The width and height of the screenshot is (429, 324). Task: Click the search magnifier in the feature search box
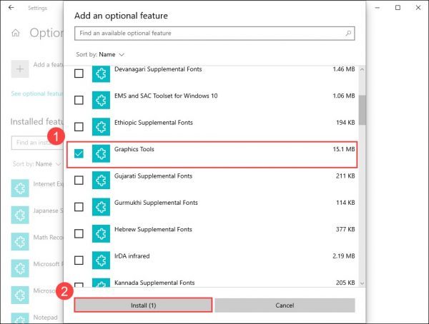[348, 34]
